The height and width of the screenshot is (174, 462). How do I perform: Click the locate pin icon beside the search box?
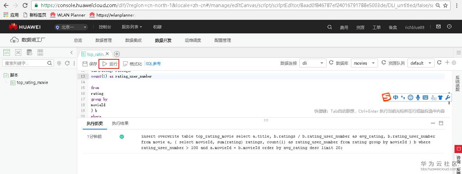coord(59,63)
